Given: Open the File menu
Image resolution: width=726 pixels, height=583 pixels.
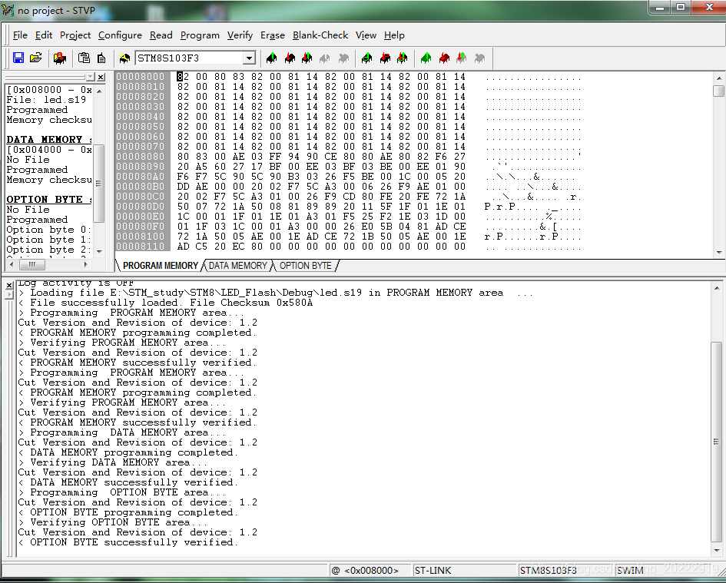Looking at the screenshot, I should click(x=20, y=35).
